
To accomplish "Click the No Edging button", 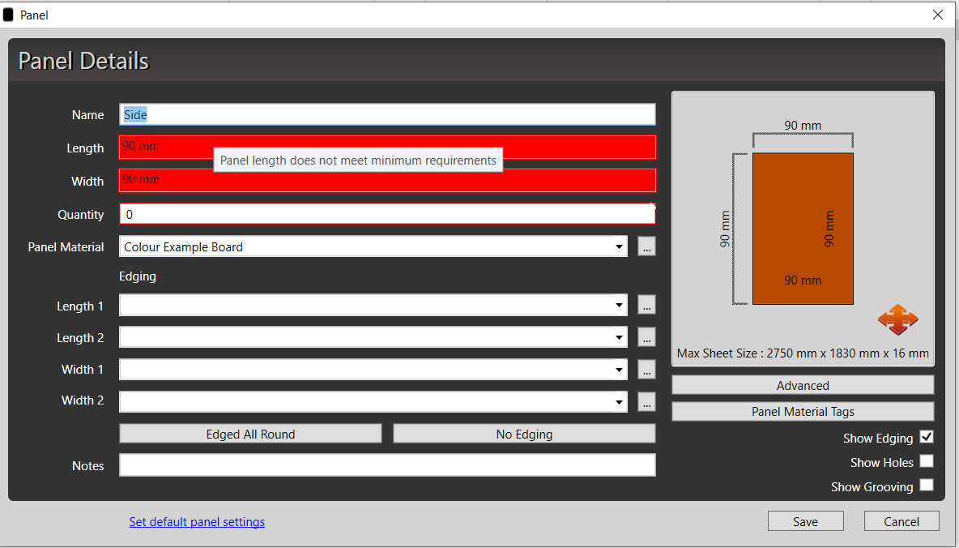I will [524, 434].
